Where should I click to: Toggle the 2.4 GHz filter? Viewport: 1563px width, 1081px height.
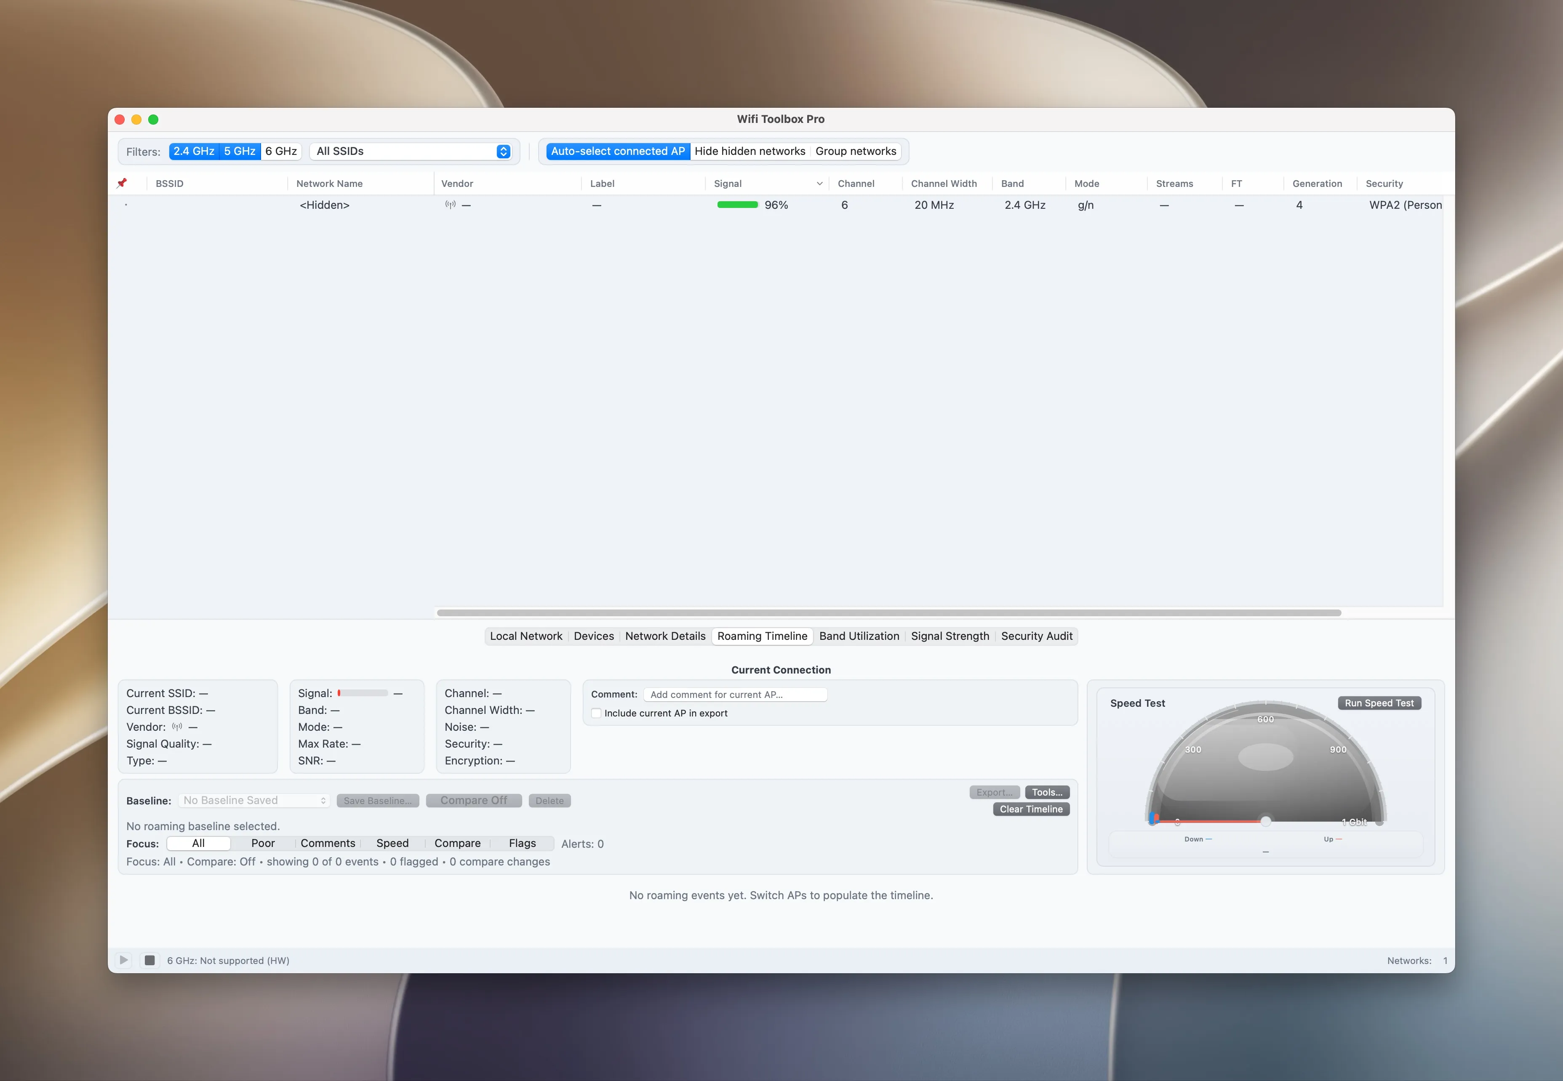(194, 151)
